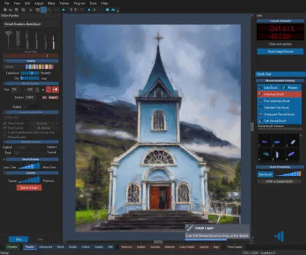Click the blue camera-shaped toolbar icon
Screen dimensions: 306x255
[113, 10]
